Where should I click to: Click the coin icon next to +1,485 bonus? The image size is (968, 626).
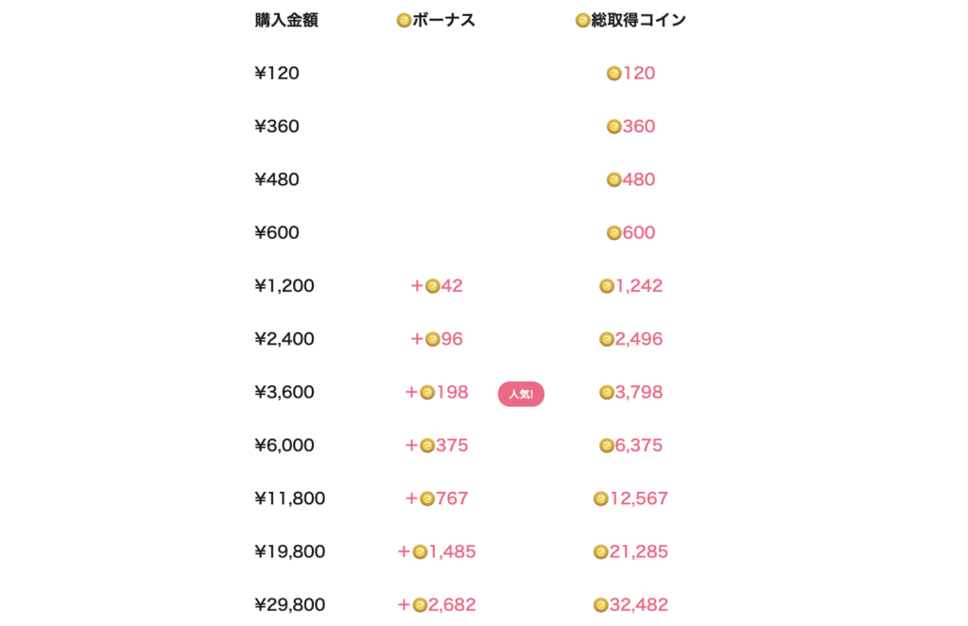click(420, 552)
